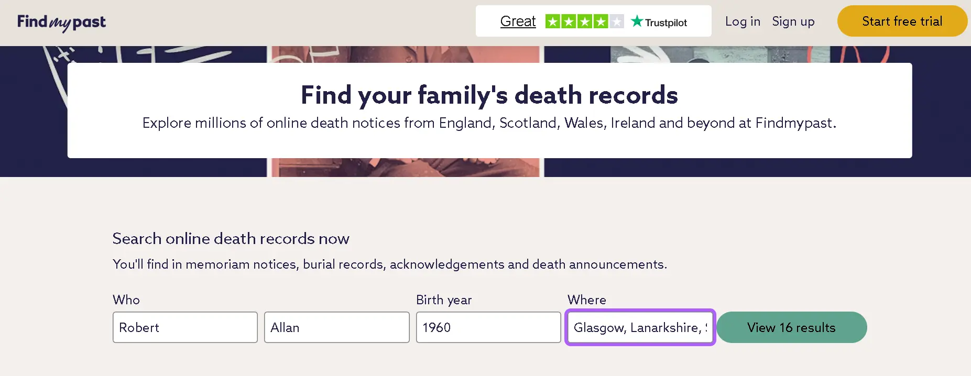This screenshot has height=376, width=971.
Task: Select the last name field containing Allan
Action: pyautogui.click(x=336, y=327)
